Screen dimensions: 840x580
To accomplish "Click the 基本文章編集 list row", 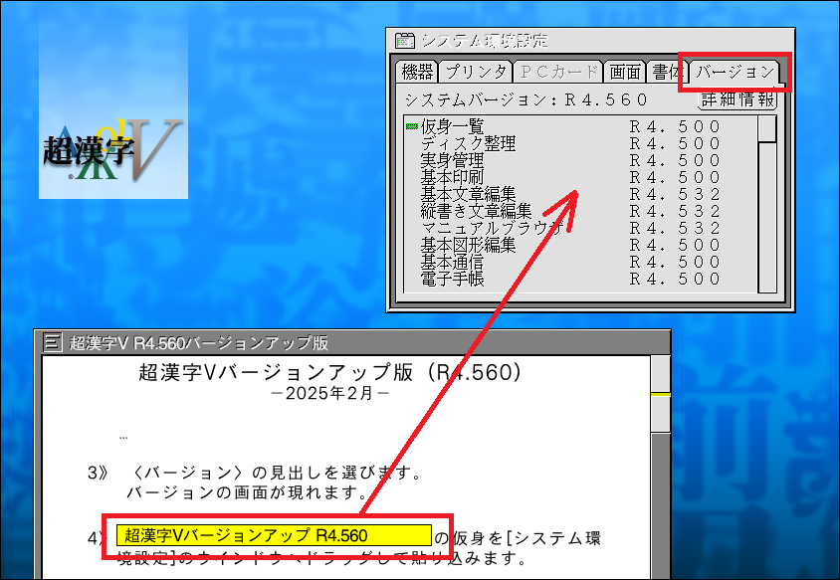I will [468, 194].
